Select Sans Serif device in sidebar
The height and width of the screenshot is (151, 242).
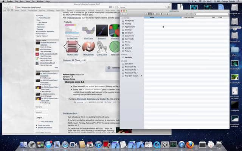click(129, 64)
